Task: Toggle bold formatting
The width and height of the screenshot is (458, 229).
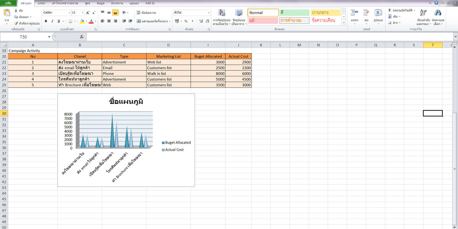Action: pyautogui.click(x=46, y=21)
